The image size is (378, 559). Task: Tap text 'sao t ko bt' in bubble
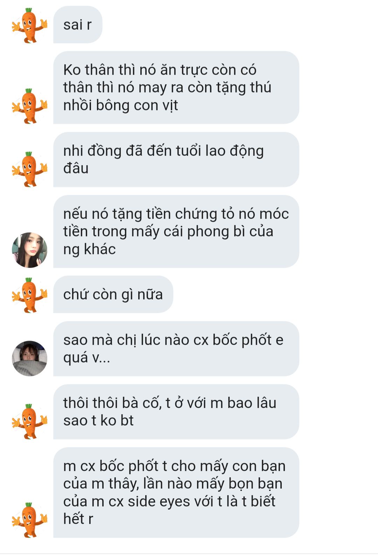[98, 420]
